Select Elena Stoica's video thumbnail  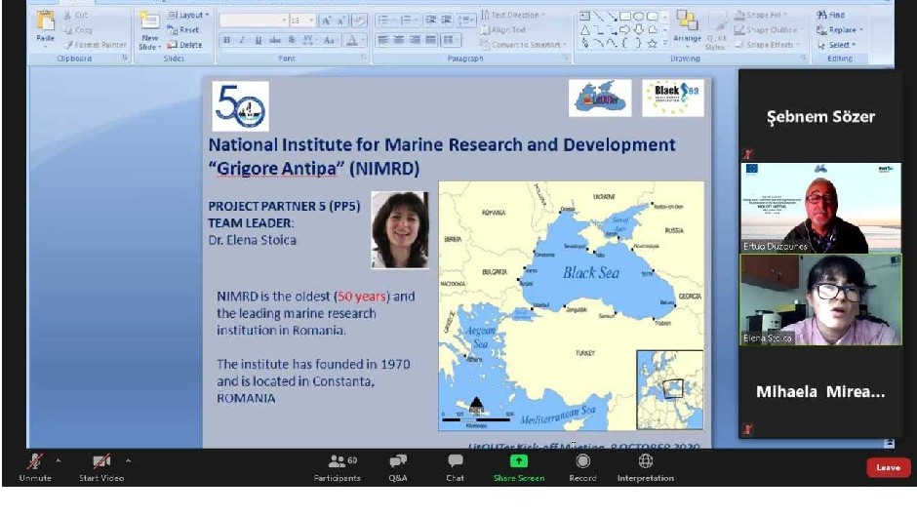point(819,299)
